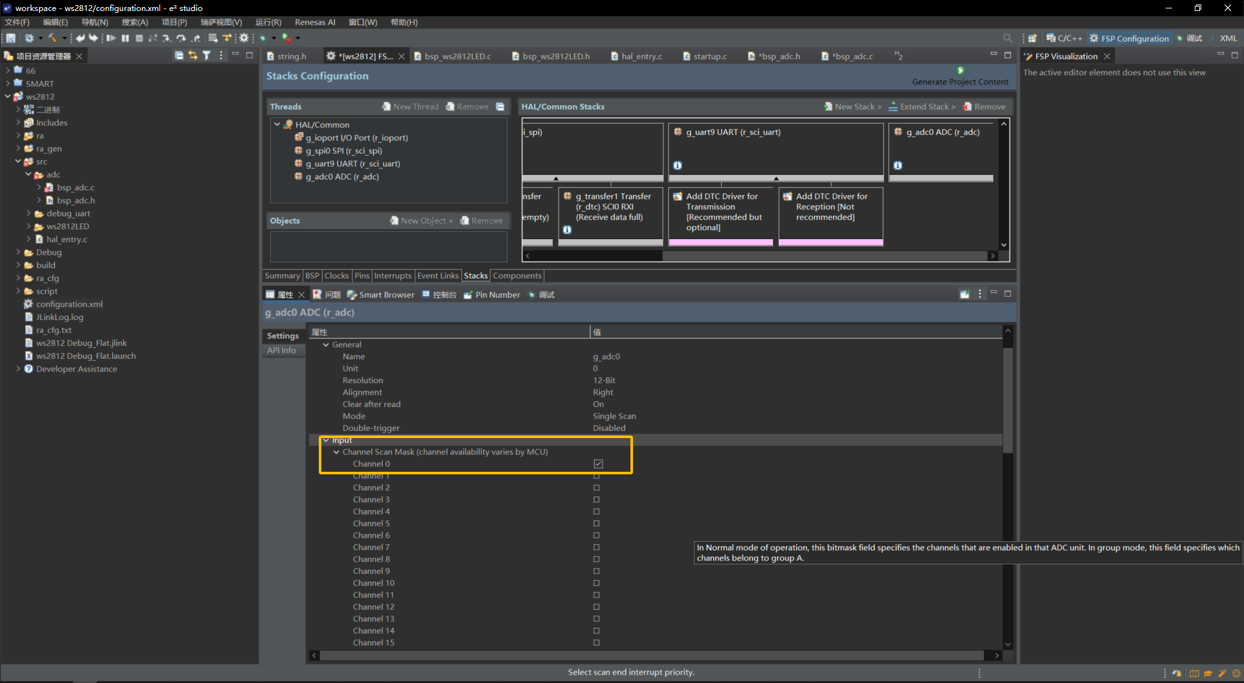Expand the ws2812LED folder
The width and height of the screenshot is (1244, 683).
point(29,226)
